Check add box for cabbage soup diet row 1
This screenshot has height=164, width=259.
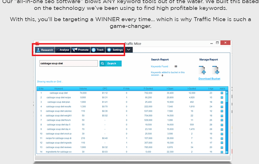pyautogui.click(x=222, y=93)
